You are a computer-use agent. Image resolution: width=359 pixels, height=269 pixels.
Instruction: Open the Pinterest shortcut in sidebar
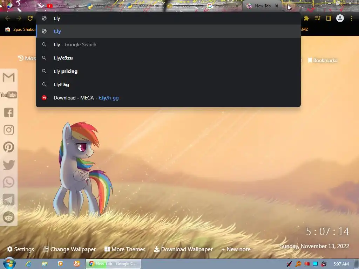pos(9,147)
